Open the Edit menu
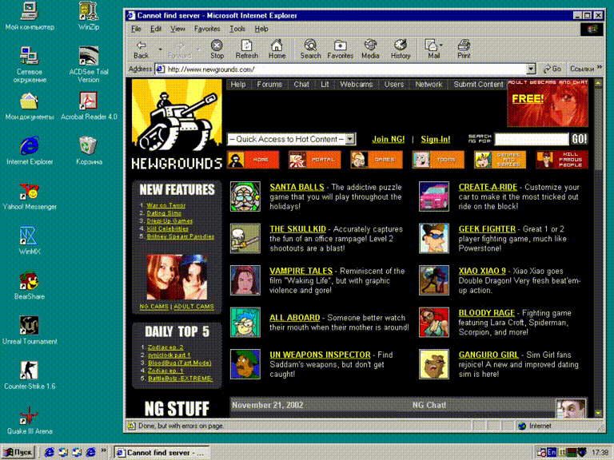This screenshot has height=460, width=614. (155, 29)
